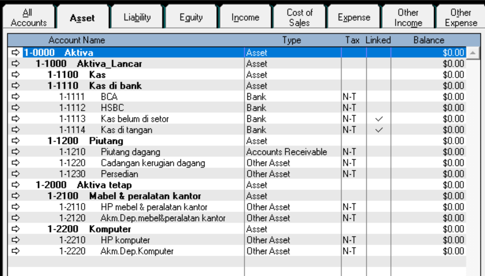Select Akm.Dep.mebel&peralatan kantor account
The image size is (485, 276).
(x=163, y=218)
